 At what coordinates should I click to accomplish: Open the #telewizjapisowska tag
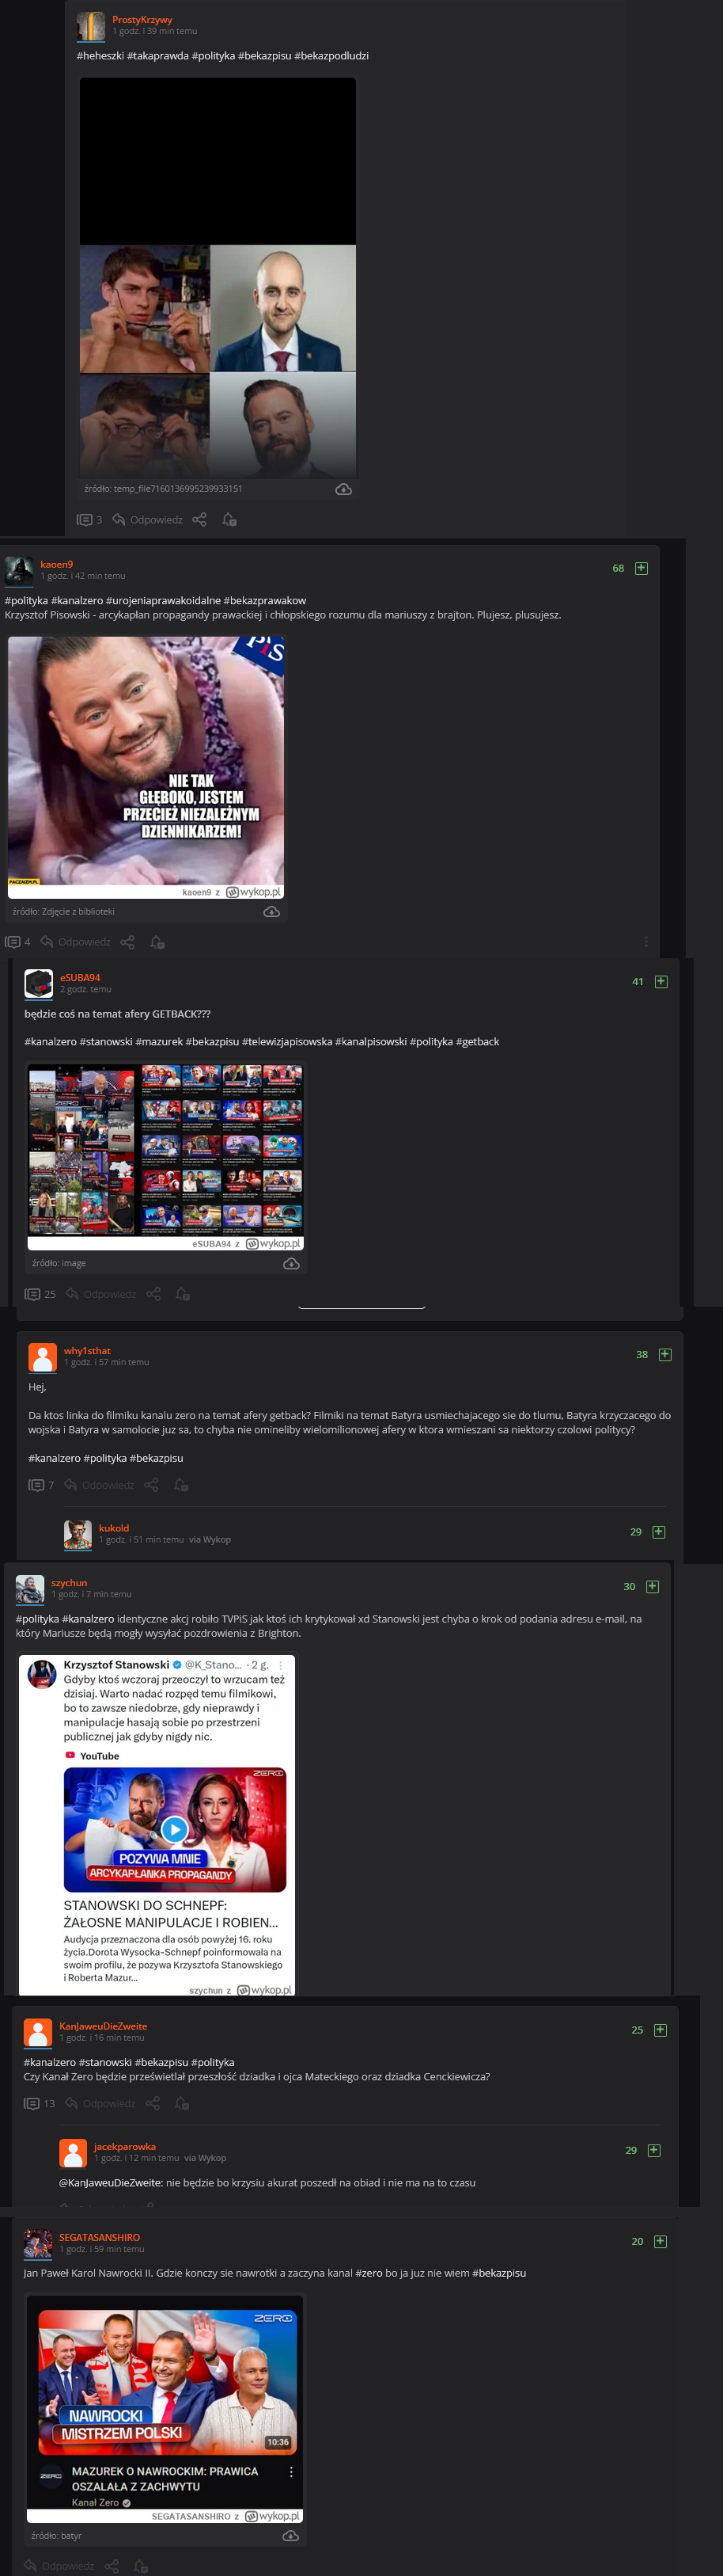pyautogui.click(x=286, y=1041)
